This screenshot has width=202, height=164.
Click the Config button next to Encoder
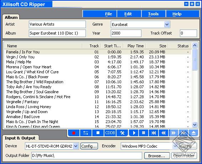(x=188, y=146)
